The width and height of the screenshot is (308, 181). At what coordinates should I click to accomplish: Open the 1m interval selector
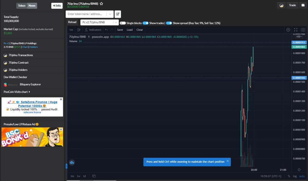coord(71,30)
